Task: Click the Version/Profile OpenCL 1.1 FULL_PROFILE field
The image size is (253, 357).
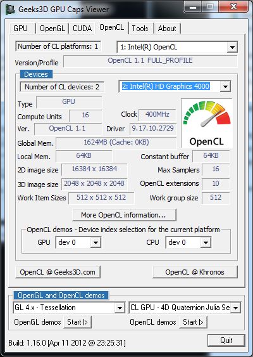Action: (x=150, y=61)
